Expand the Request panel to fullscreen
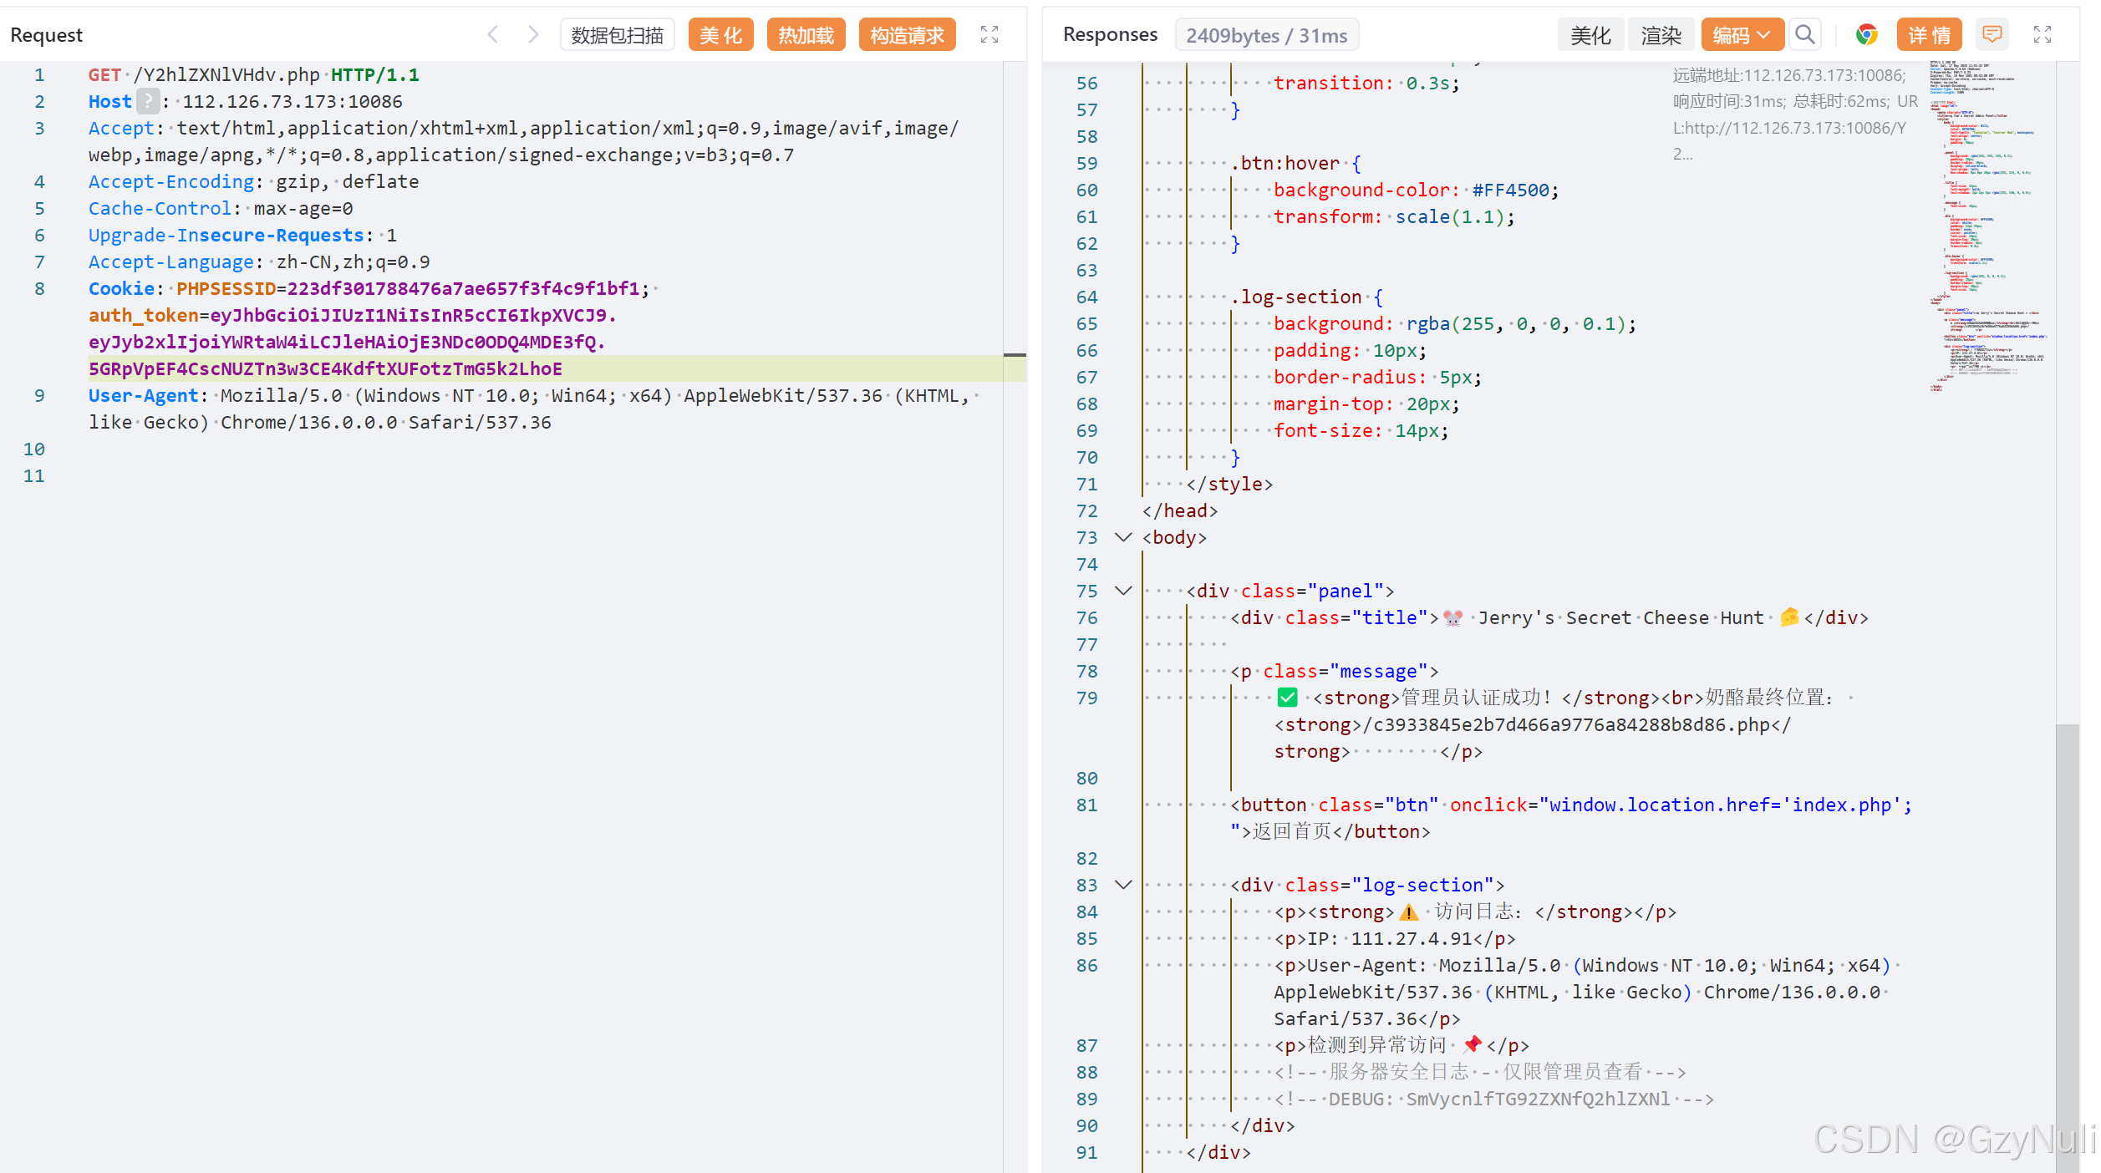 [x=989, y=34]
